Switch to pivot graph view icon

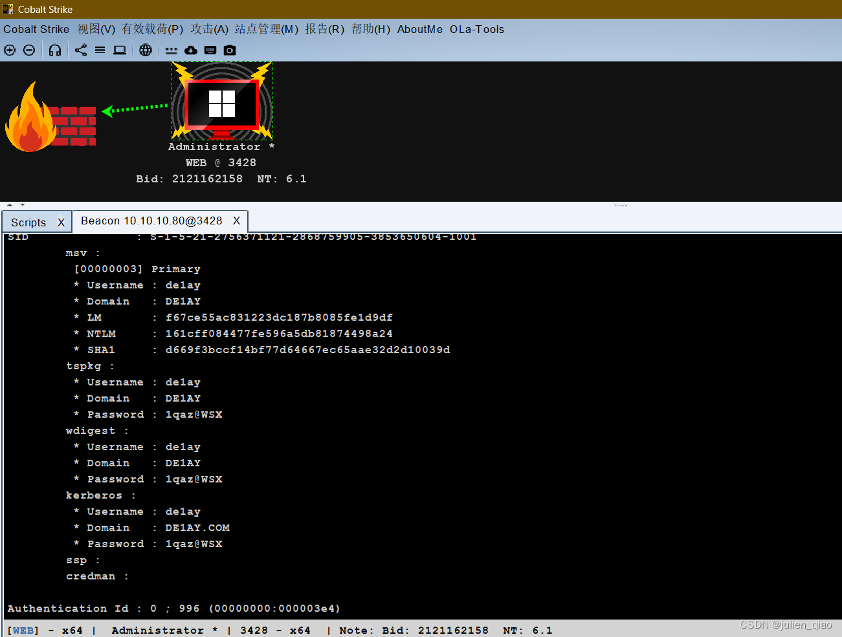click(81, 50)
